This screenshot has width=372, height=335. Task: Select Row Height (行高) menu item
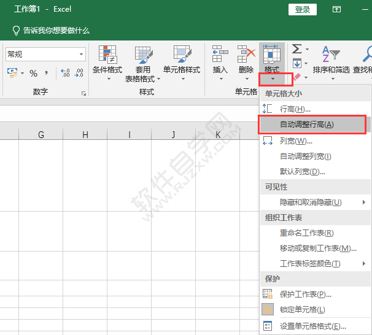[316, 109]
